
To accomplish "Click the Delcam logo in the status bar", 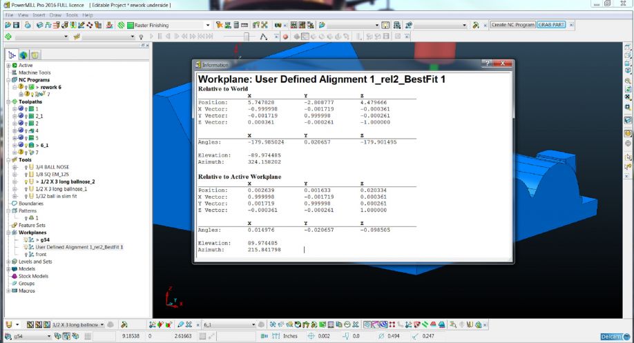I will (615, 337).
